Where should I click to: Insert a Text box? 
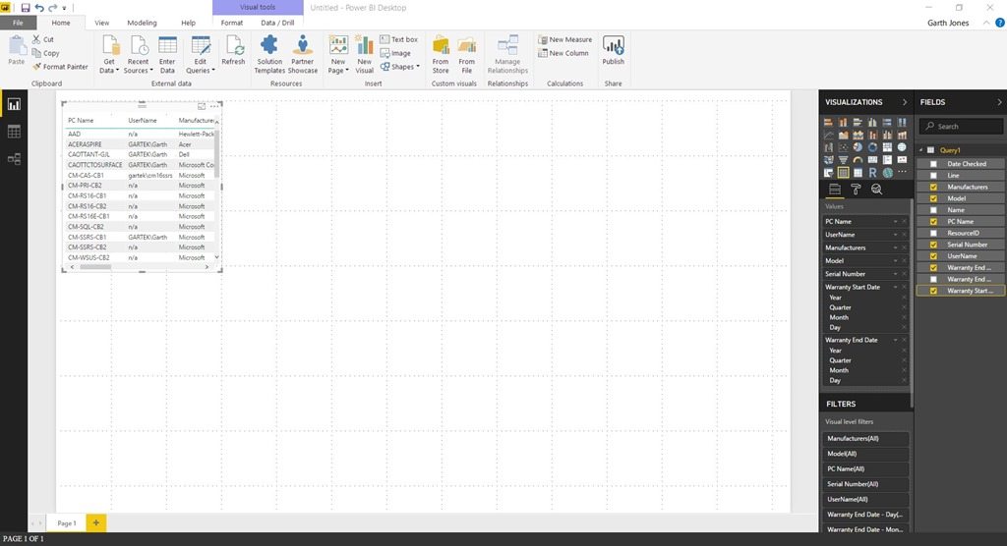399,40
